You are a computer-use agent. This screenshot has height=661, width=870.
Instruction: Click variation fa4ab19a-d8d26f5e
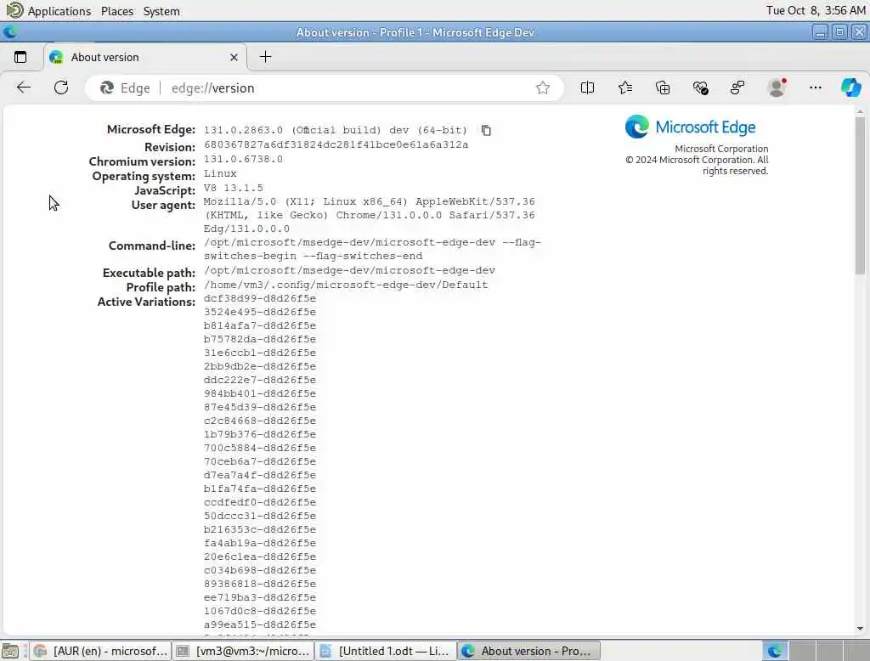pos(260,544)
